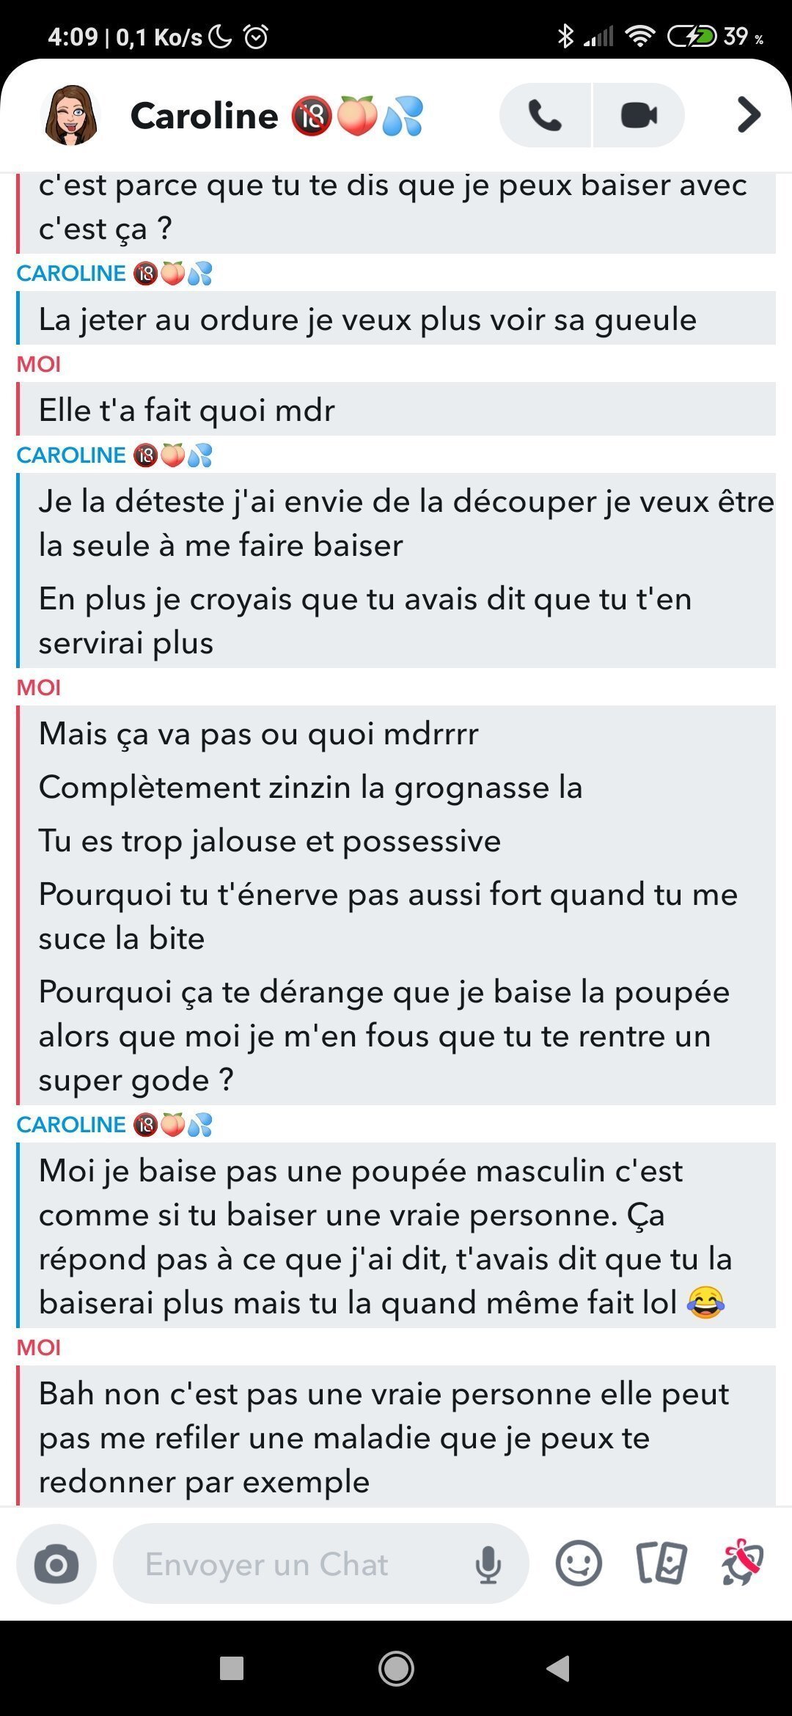This screenshot has height=1716, width=792.
Task: Open the emoji sticker picker
Action: (579, 1563)
